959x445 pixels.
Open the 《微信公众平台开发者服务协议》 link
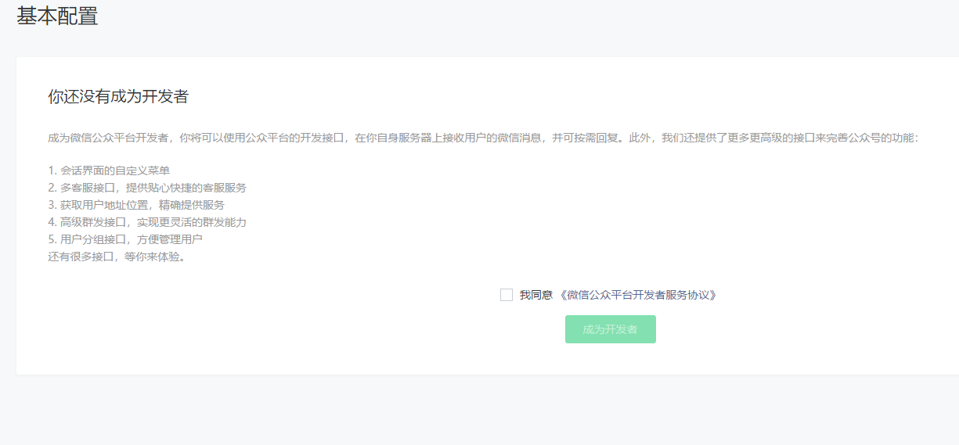pyautogui.click(x=637, y=295)
